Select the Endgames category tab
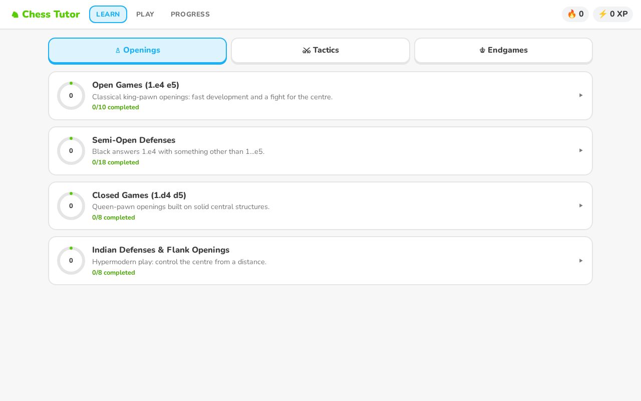641x401 pixels. coord(503,50)
